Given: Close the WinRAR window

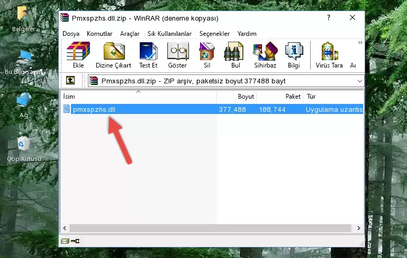Looking at the screenshot, I should (x=352, y=17).
